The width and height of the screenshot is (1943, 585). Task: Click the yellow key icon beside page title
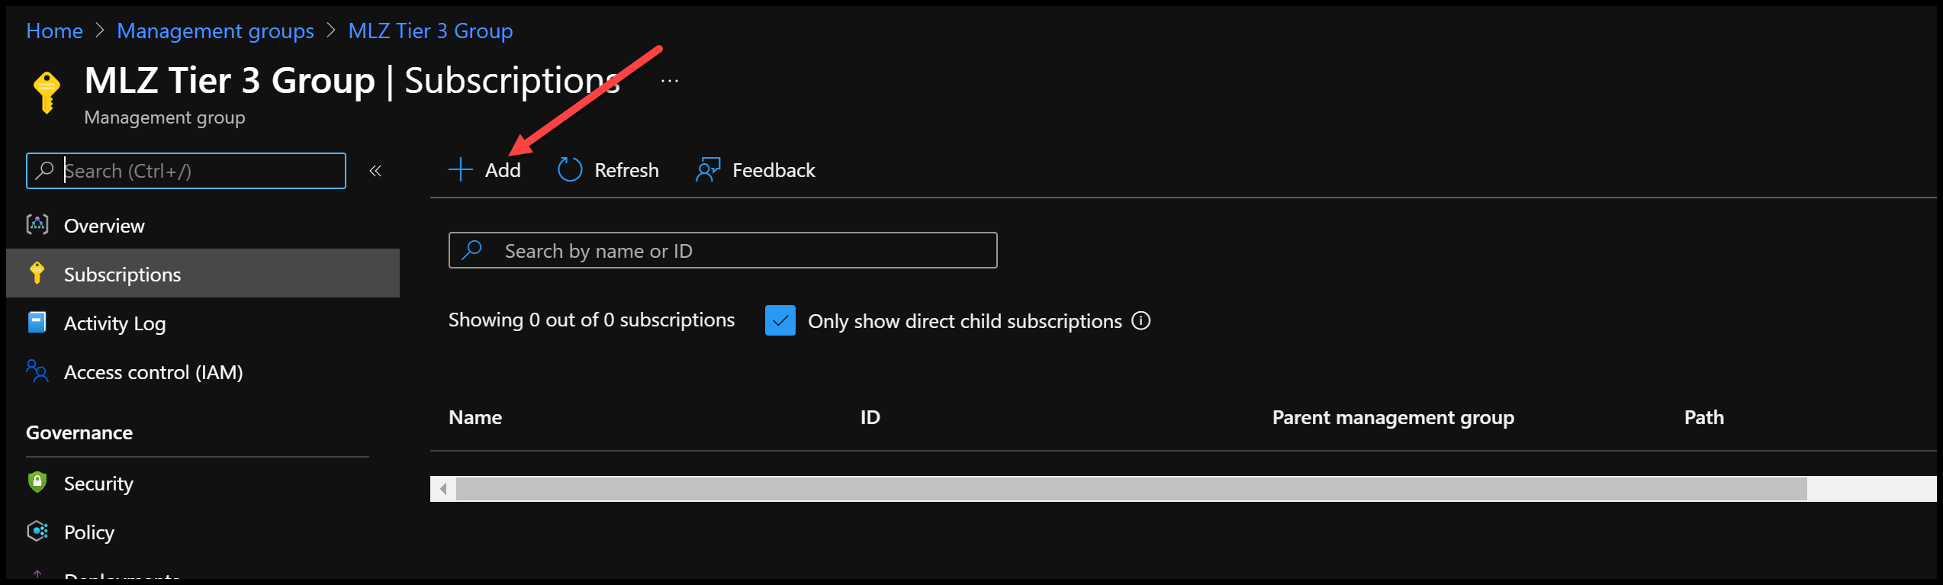point(47,92)
